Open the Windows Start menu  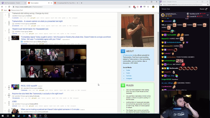[3, 116]
